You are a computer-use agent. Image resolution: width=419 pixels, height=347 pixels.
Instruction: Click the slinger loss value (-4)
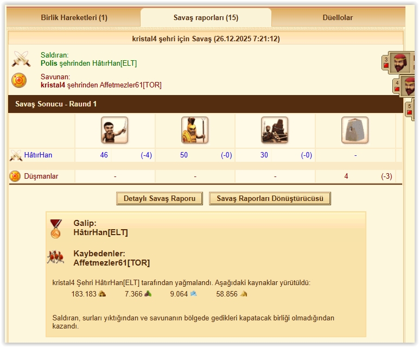146,155
